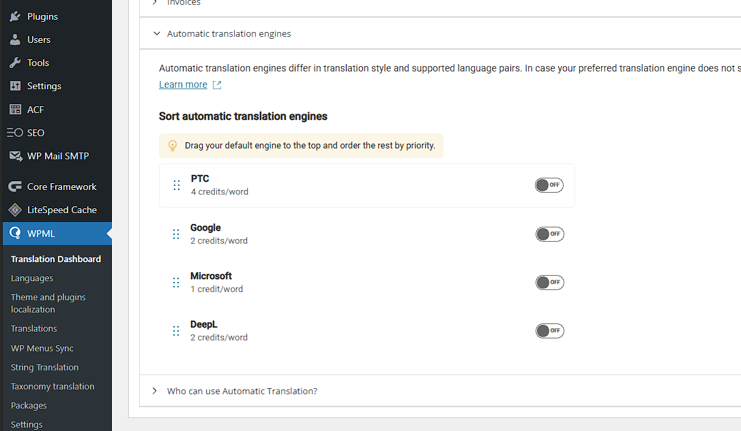
Task: Open the String Translation submenu item
Action: point(44,367)
